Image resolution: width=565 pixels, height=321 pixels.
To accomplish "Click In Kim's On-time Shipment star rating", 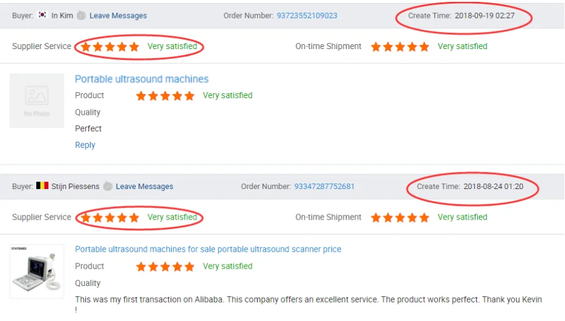I will (x=400, y=47).
